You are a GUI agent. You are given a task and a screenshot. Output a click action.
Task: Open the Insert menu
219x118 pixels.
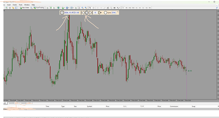9,5
